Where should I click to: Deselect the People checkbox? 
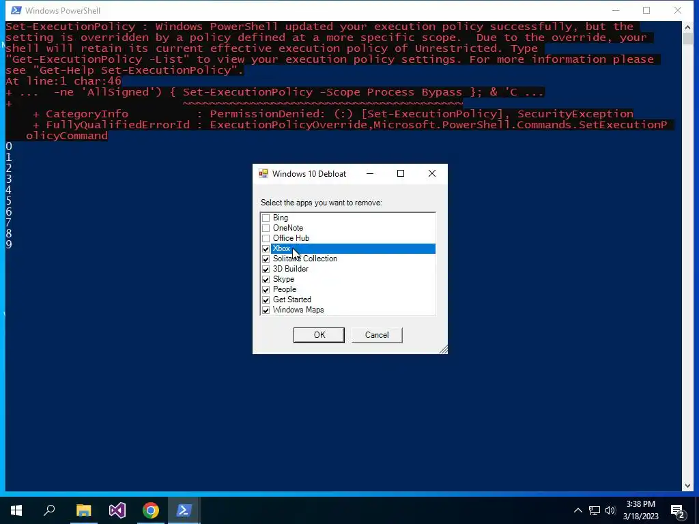tap(266, 289)
